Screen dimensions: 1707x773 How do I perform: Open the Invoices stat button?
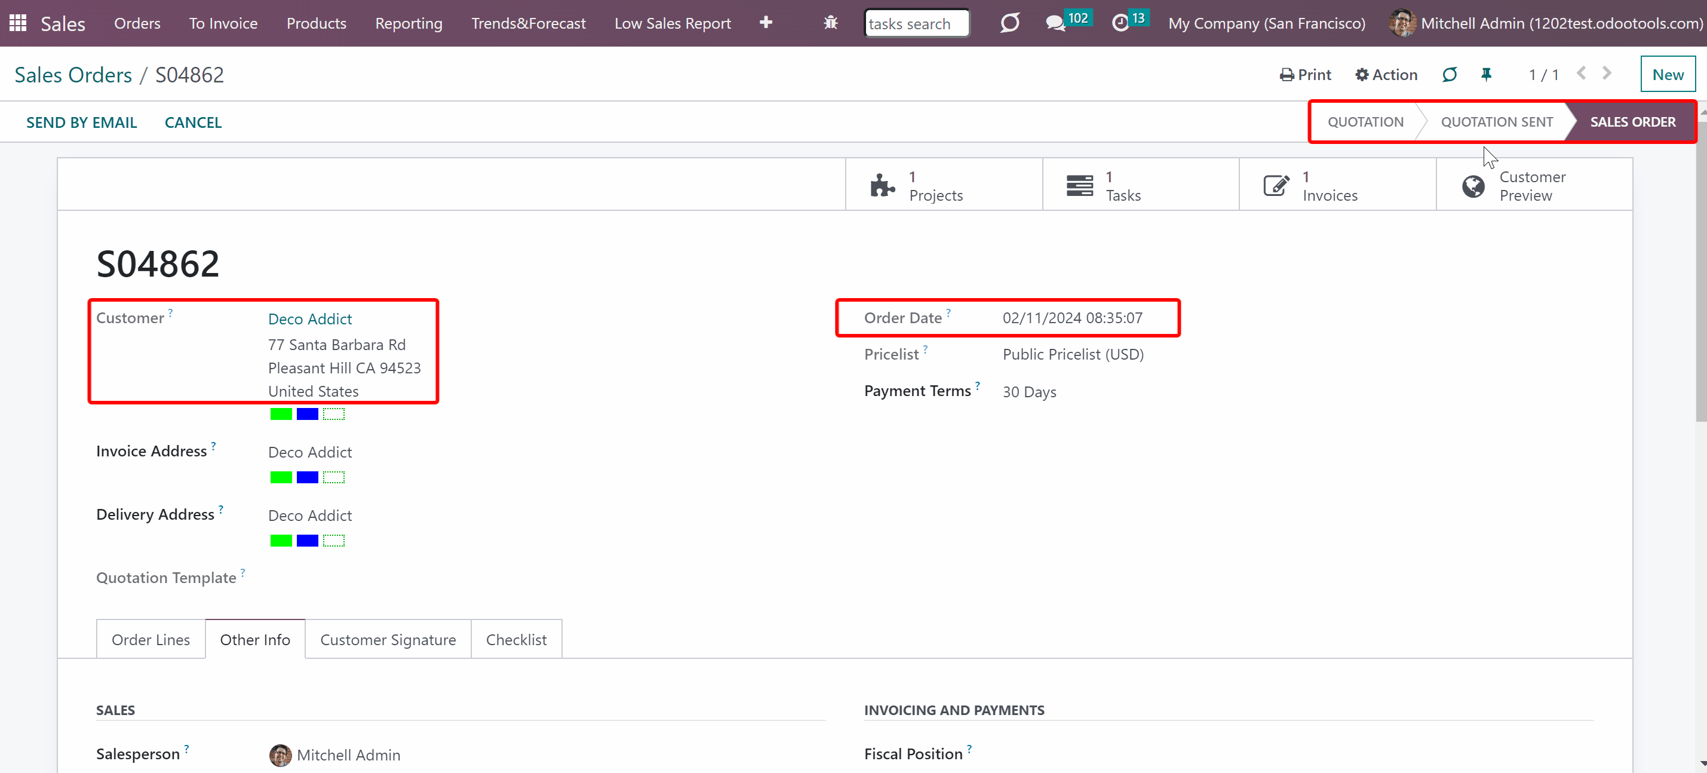click(x=1337, y=186)
